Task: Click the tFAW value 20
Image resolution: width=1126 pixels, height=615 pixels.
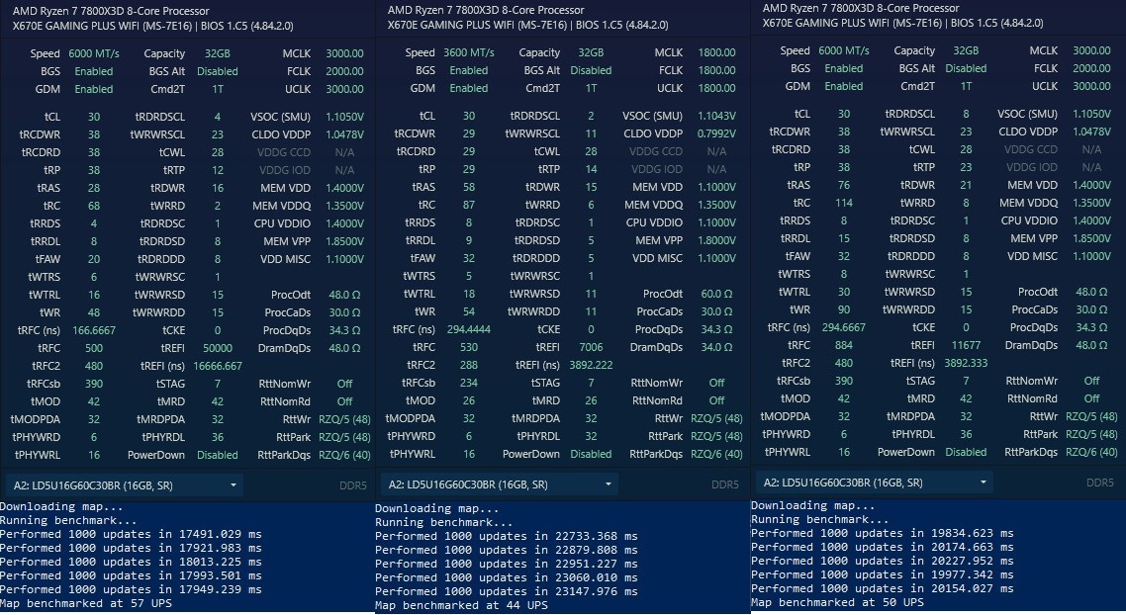Action: point(94,259)
